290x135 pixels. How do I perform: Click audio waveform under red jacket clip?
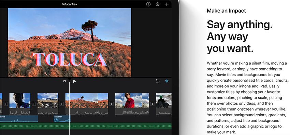pyautogui.click(x=132, y=112)
